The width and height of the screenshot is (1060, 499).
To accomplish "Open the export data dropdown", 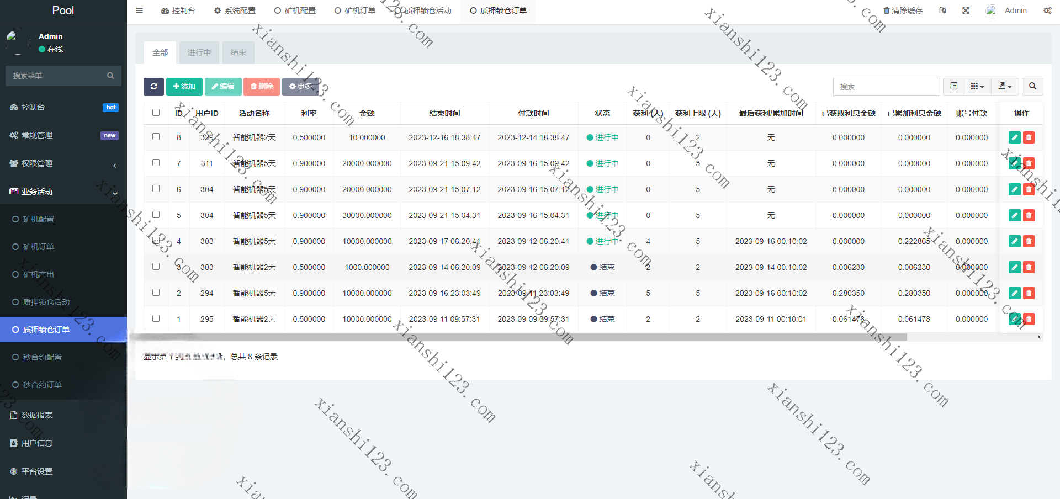I will pyautogui.click(x=1005, y=87).
